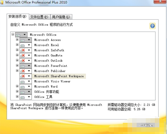Open install option dropdown for Visio Viewer
Screen dimensions: 167x134
(x=29, y=81)
